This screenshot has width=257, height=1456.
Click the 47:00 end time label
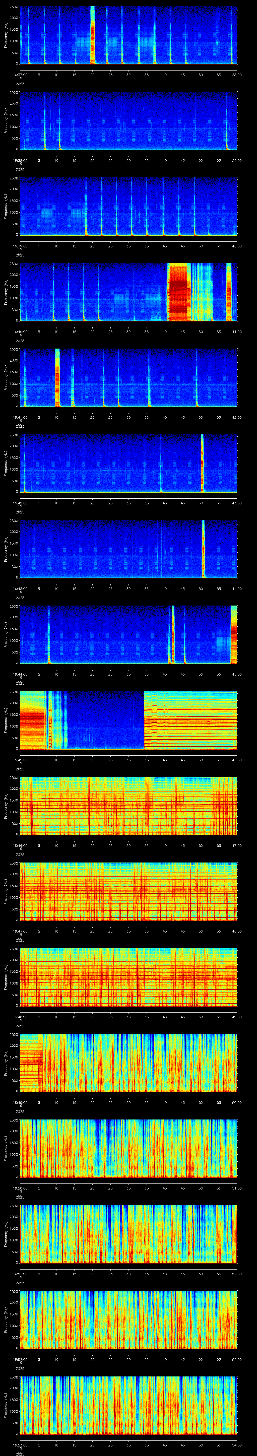click(237, 845)
